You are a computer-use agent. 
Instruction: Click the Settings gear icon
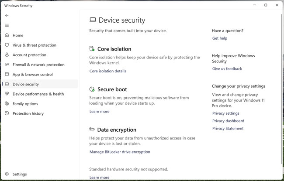point(7,174)
